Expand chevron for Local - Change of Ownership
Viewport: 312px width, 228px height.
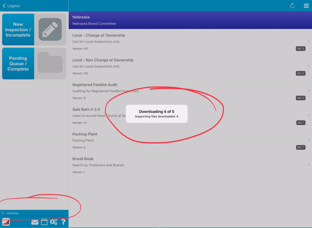tap(309, 41)
